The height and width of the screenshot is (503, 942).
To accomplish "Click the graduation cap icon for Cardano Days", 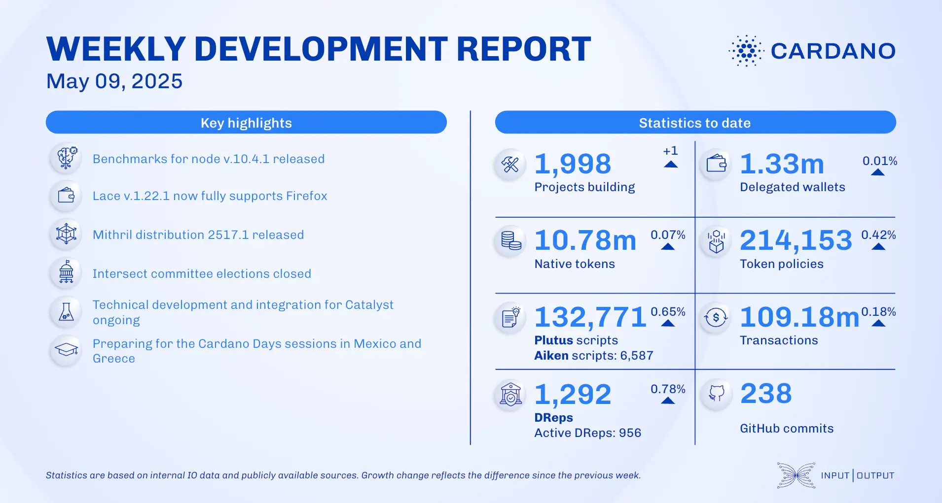I will tap(66, 351).
